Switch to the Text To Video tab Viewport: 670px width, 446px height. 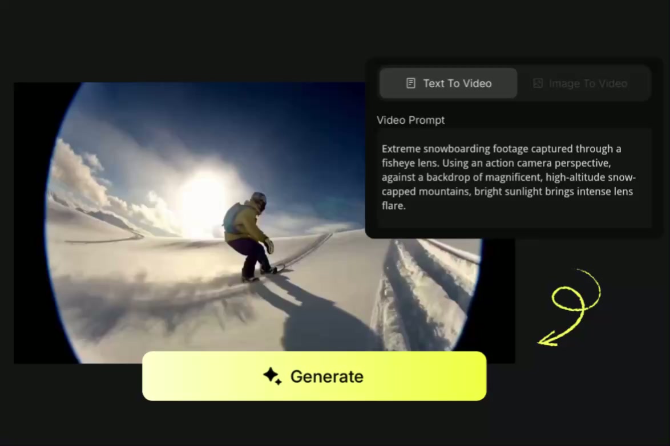(x=449, y=83)
